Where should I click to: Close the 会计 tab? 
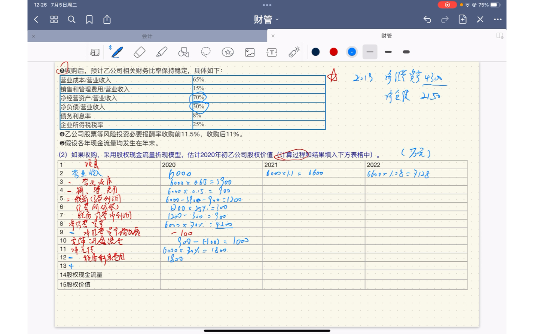tap(34, 36)
